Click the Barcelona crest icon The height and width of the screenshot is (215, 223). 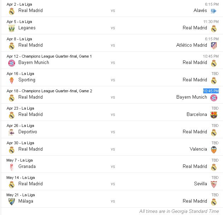coord(213,115)
